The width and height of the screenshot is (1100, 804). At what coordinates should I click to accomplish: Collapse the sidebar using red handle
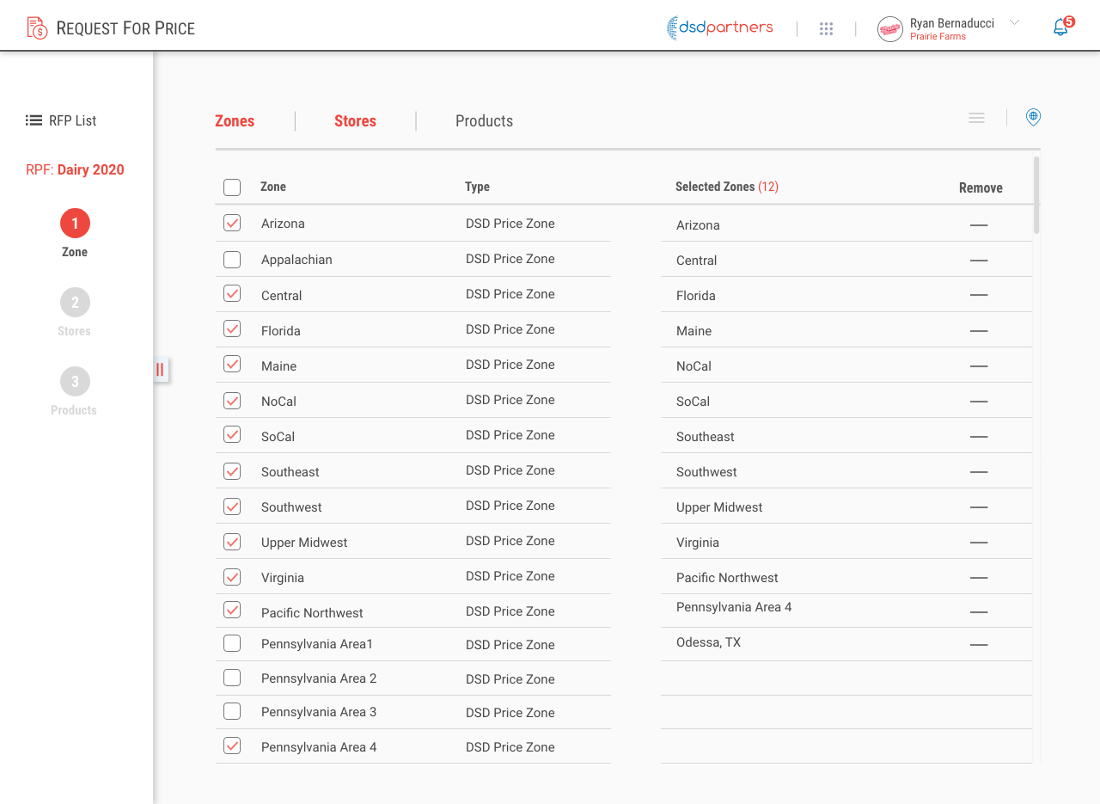(160, 370)
